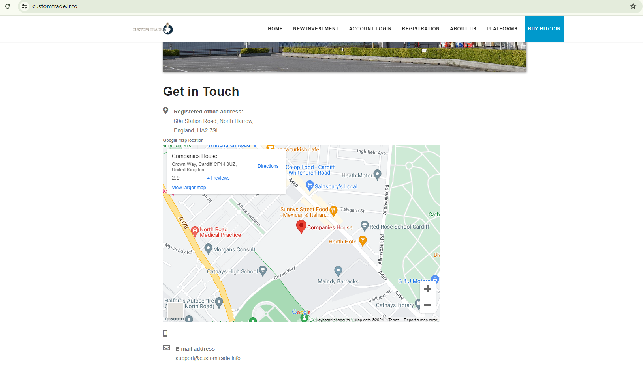Zoom in on the map

[x=428, y=289]
